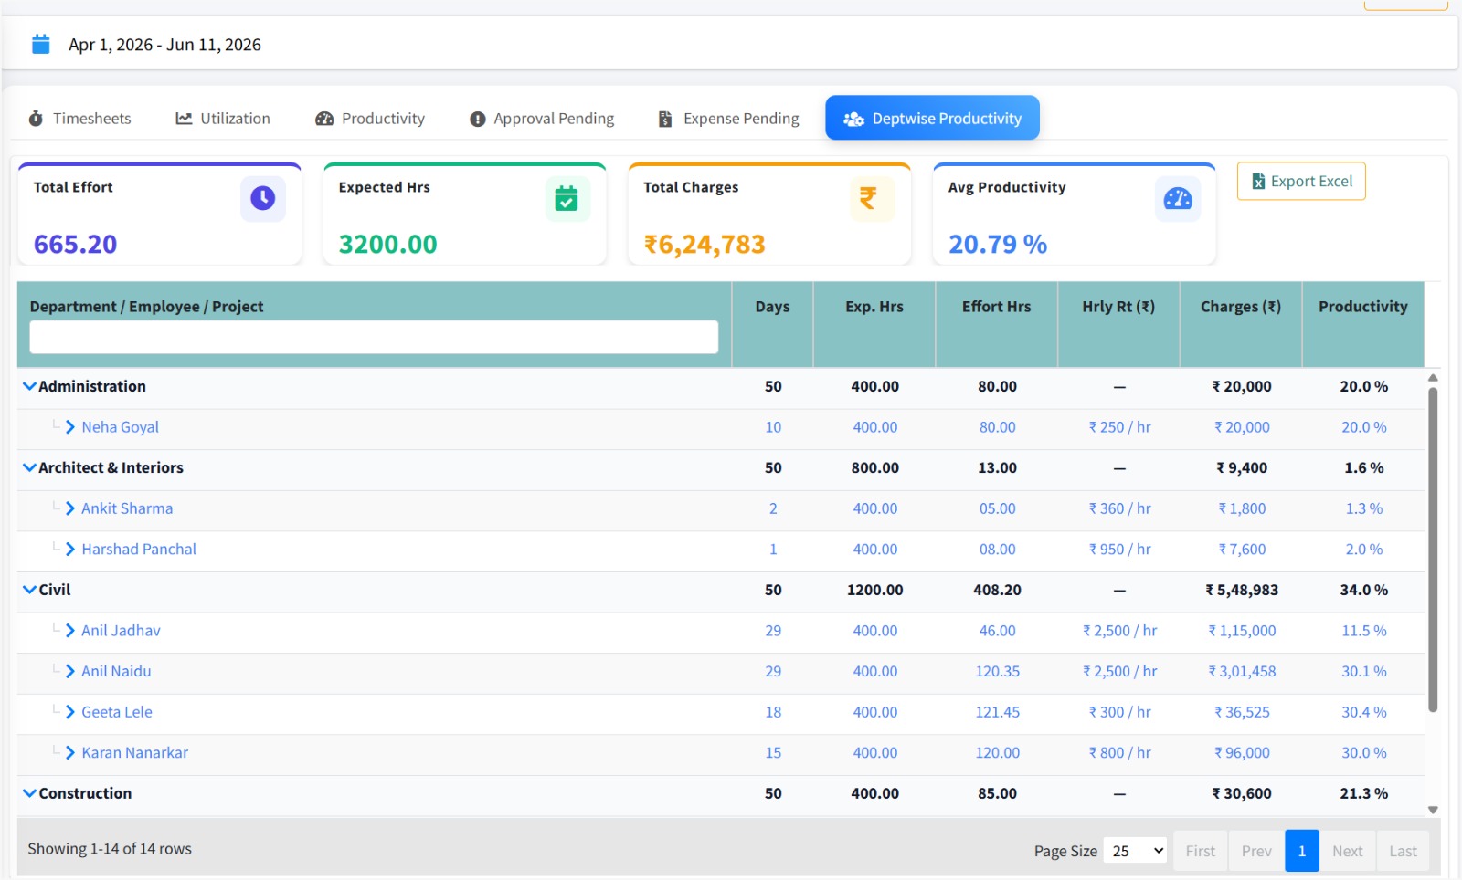The width and height of the screenshot is (1462, 880).
Task: Expand Neha Goyal's projects
Action: (x=70, y=427)
